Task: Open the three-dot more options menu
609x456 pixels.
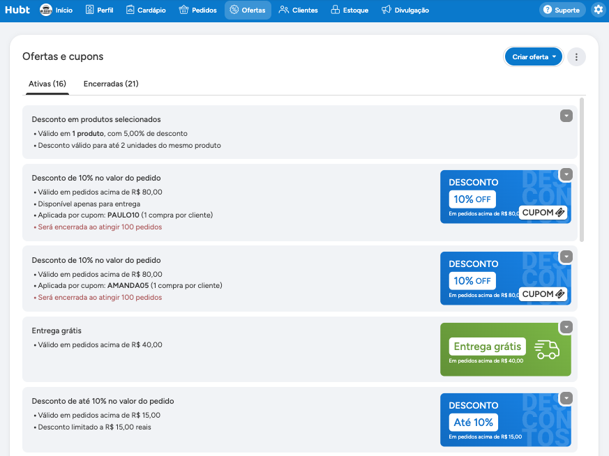Action: coord(576,57)
